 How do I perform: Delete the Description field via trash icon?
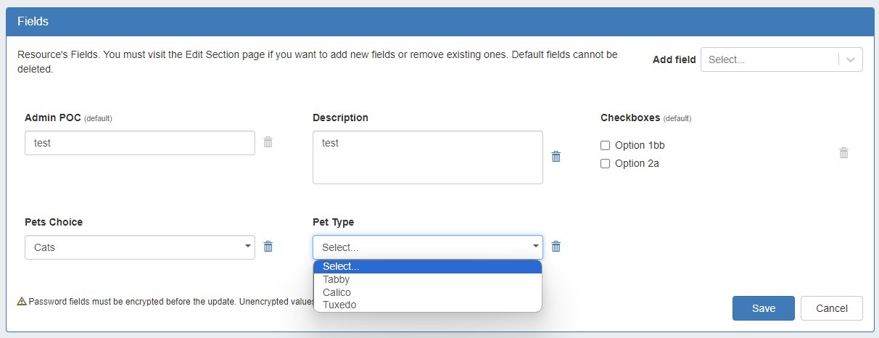pyautogui.click(x=556, y=157)
